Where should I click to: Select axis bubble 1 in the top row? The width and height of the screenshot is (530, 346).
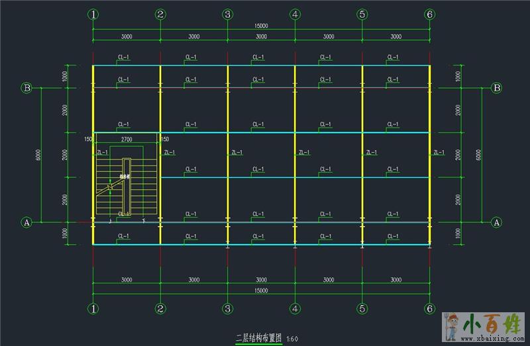click(93, 14)
